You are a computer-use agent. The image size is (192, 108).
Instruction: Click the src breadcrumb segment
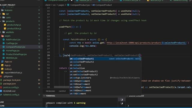tap(54, 5)
